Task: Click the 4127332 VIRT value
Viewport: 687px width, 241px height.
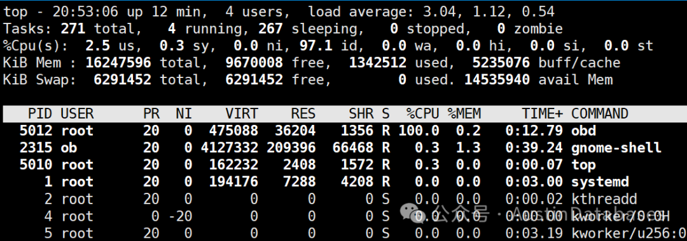Action: 230,148
